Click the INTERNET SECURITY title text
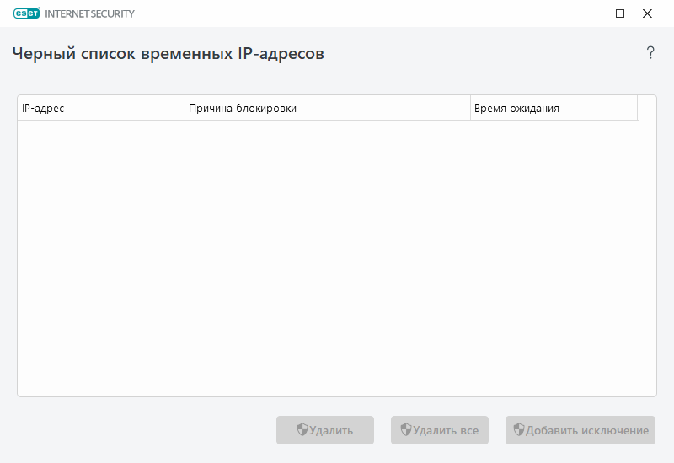The image size is (674, 463). [x=89, y=13]
